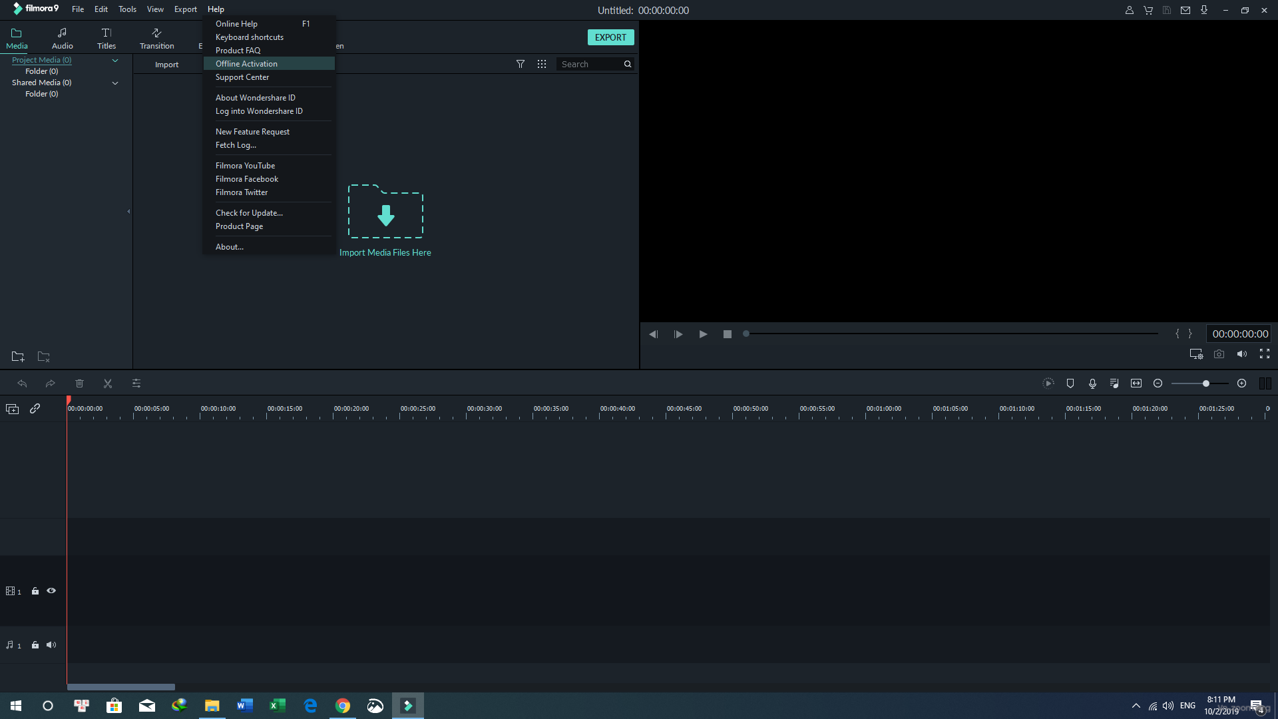The image size is (1278, 719).
Task: Play frame-by-frame forward in preview
Action: [678, 334]
